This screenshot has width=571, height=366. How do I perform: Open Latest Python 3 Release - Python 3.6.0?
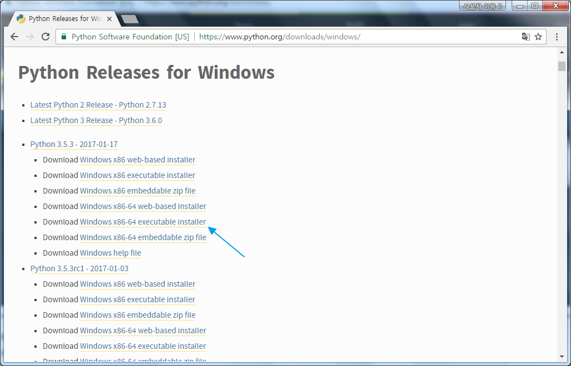coord(96,120)
